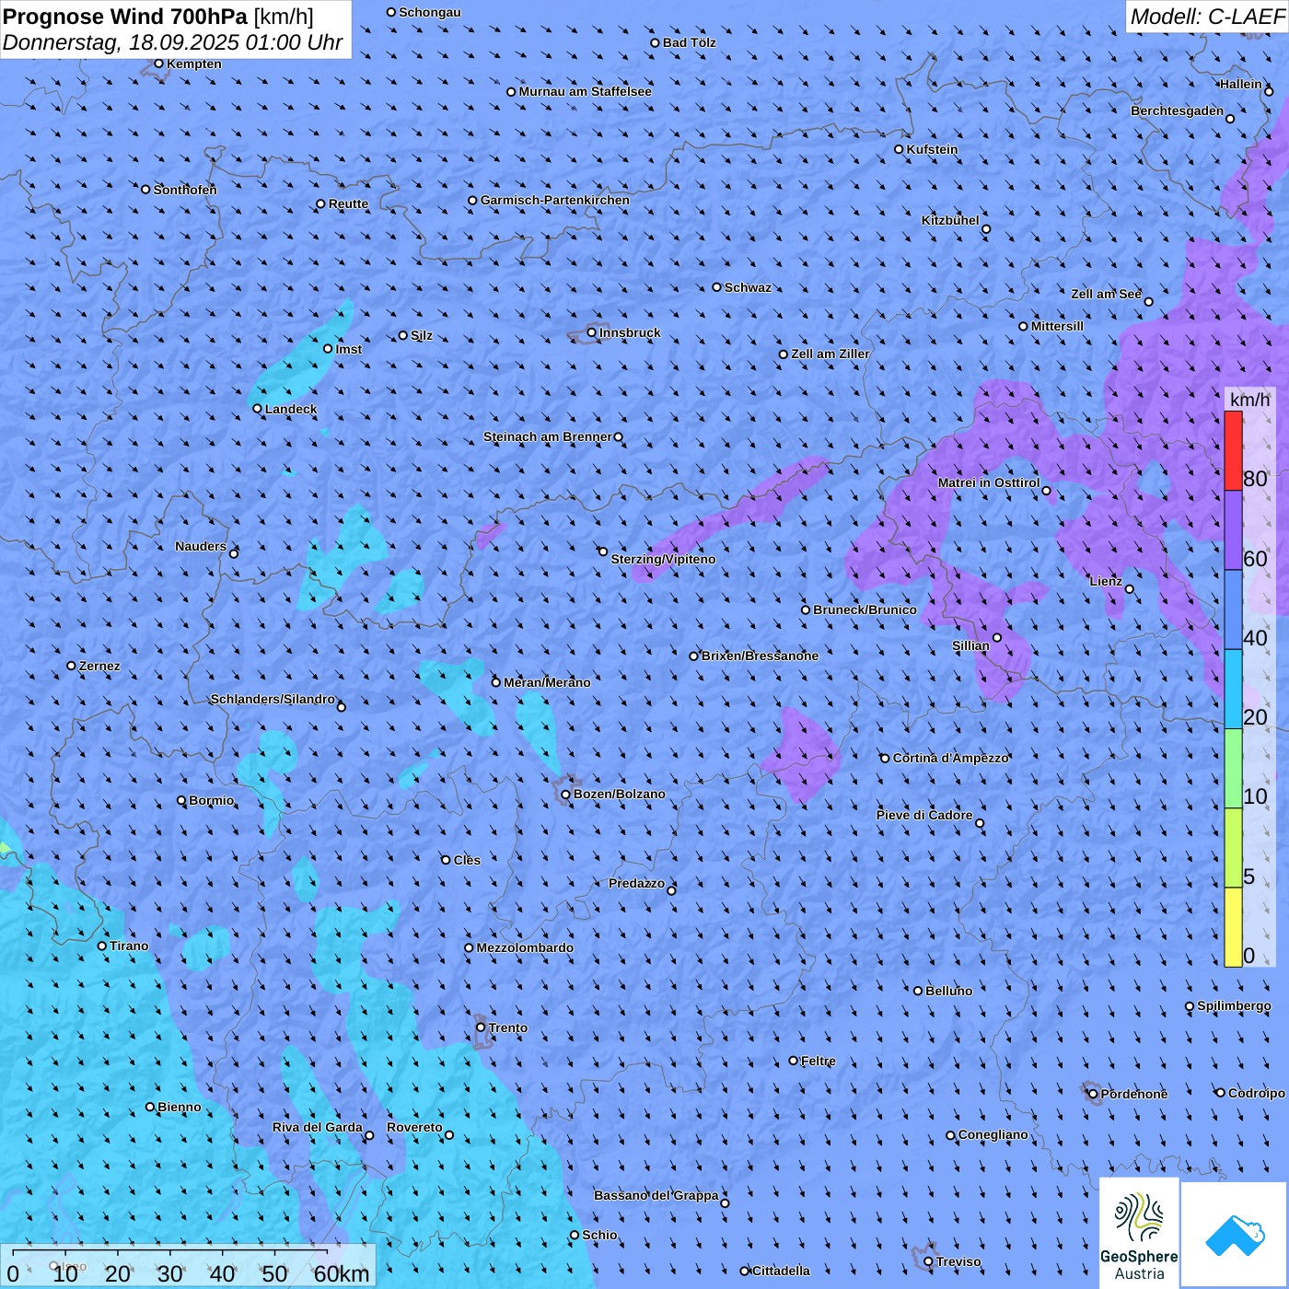The width and height of the screenshot is (1289, 1289).
Task: Click the Murnau am Staffelsee label
Action: click(585, 91)
